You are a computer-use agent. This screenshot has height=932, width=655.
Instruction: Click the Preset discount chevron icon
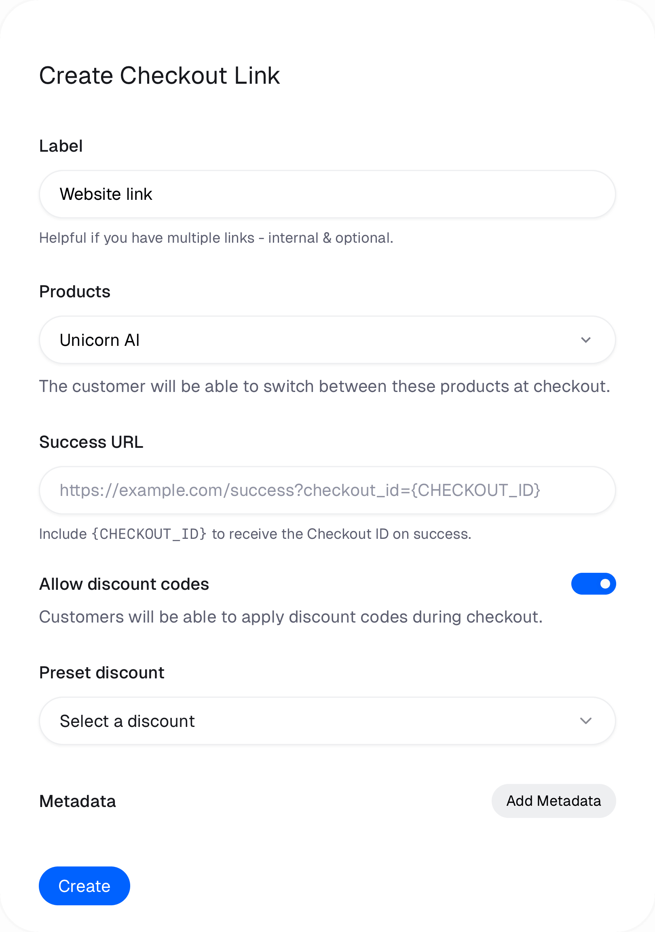(x=585, y=721)
